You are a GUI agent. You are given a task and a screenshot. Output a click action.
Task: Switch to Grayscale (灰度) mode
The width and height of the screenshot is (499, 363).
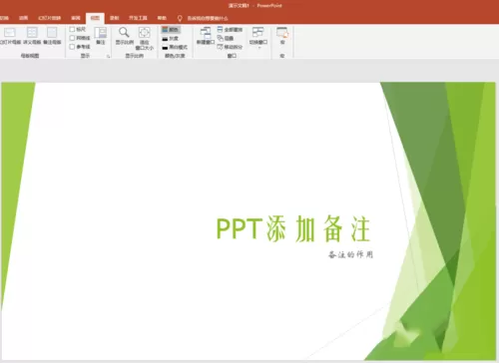coord(171,39)
